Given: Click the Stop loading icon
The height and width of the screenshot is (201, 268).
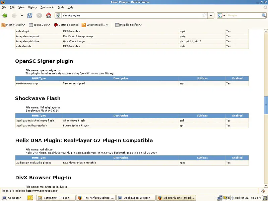Looking at the screenshot, I should 39,15.
